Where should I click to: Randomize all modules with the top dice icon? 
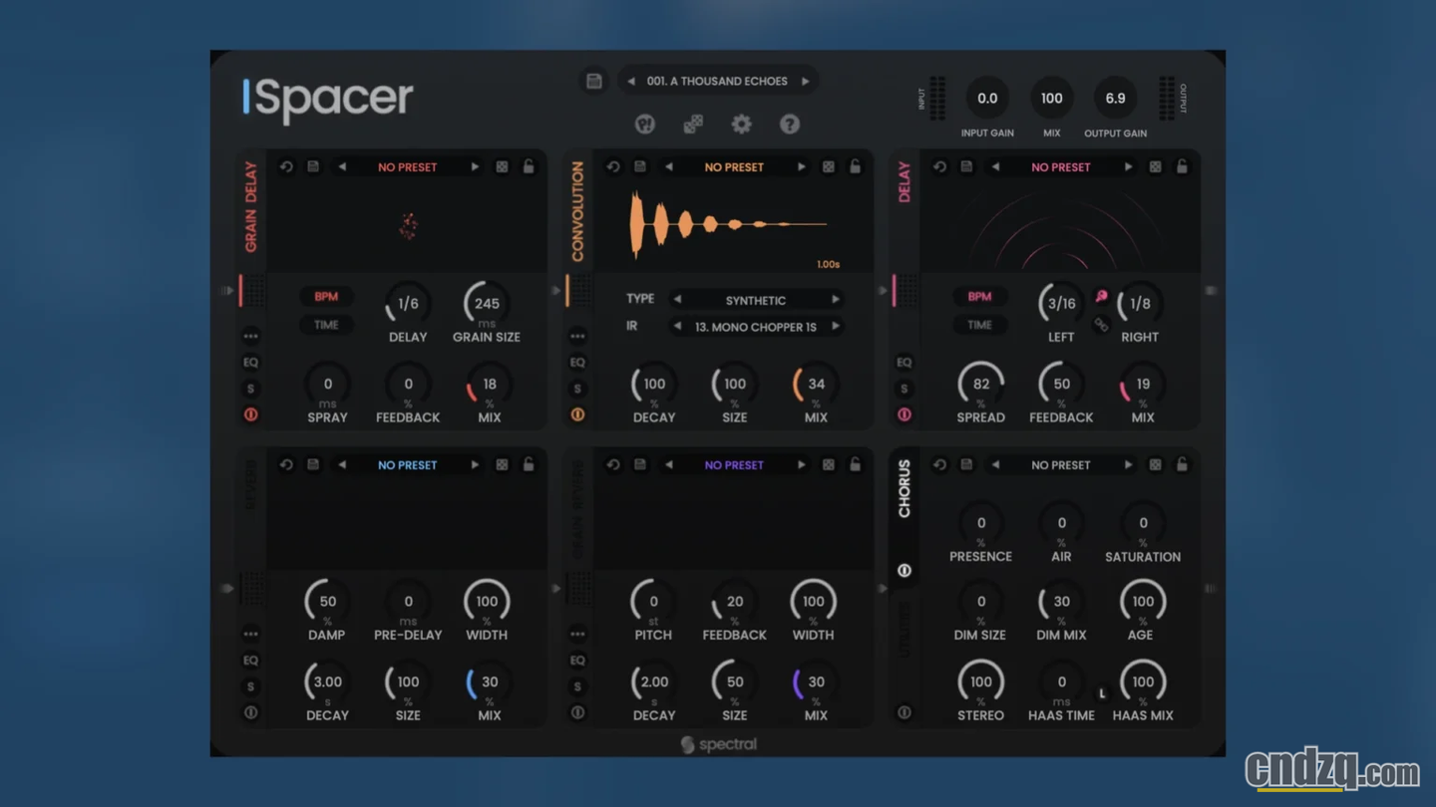coord(693,124)
